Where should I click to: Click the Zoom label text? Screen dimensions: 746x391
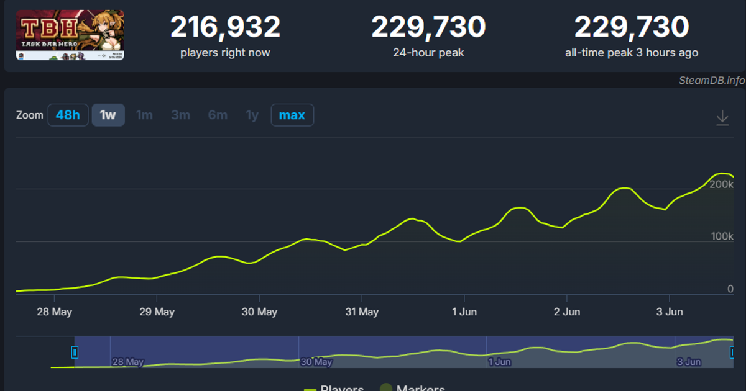(30, 115)
